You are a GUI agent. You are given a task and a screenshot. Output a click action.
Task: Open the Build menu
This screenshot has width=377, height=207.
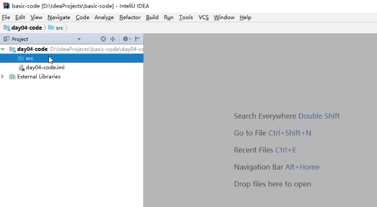152,17
